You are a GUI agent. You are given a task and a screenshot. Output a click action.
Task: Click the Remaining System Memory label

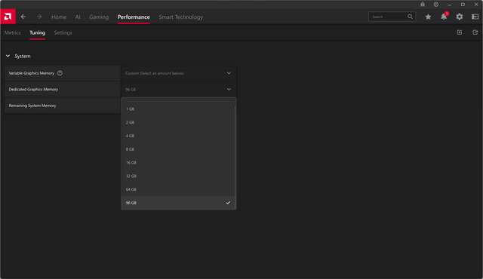tap(32, 106)
